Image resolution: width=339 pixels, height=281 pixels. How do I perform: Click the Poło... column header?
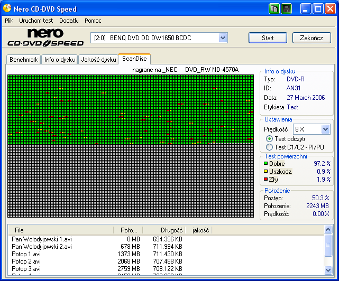coord(128,230)
